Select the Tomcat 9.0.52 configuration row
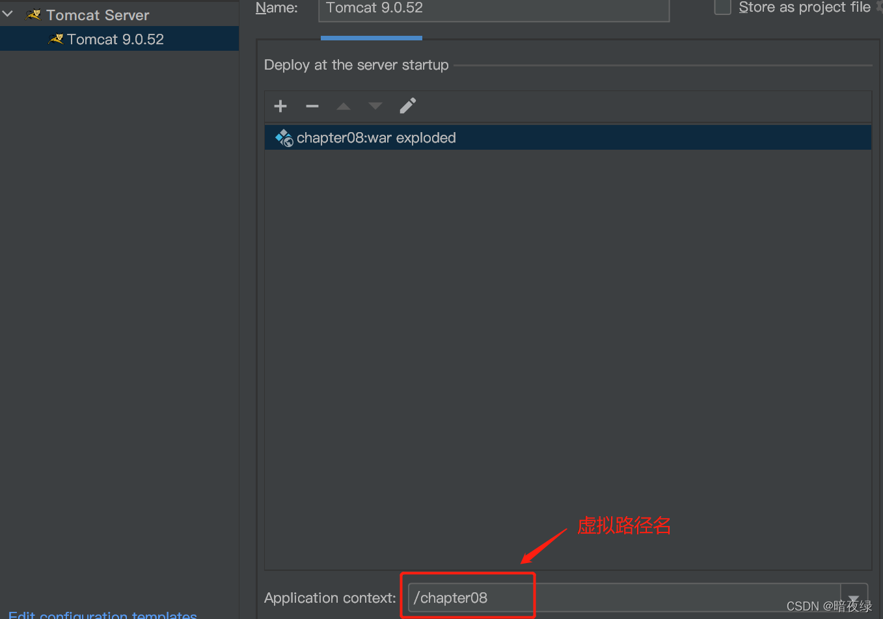The height and width of the screenshot is (619, 883). (120, 39)
